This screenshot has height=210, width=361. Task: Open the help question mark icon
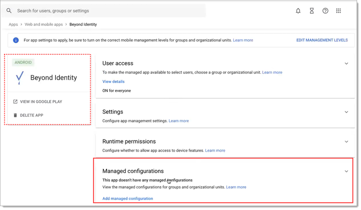(325, 11)
